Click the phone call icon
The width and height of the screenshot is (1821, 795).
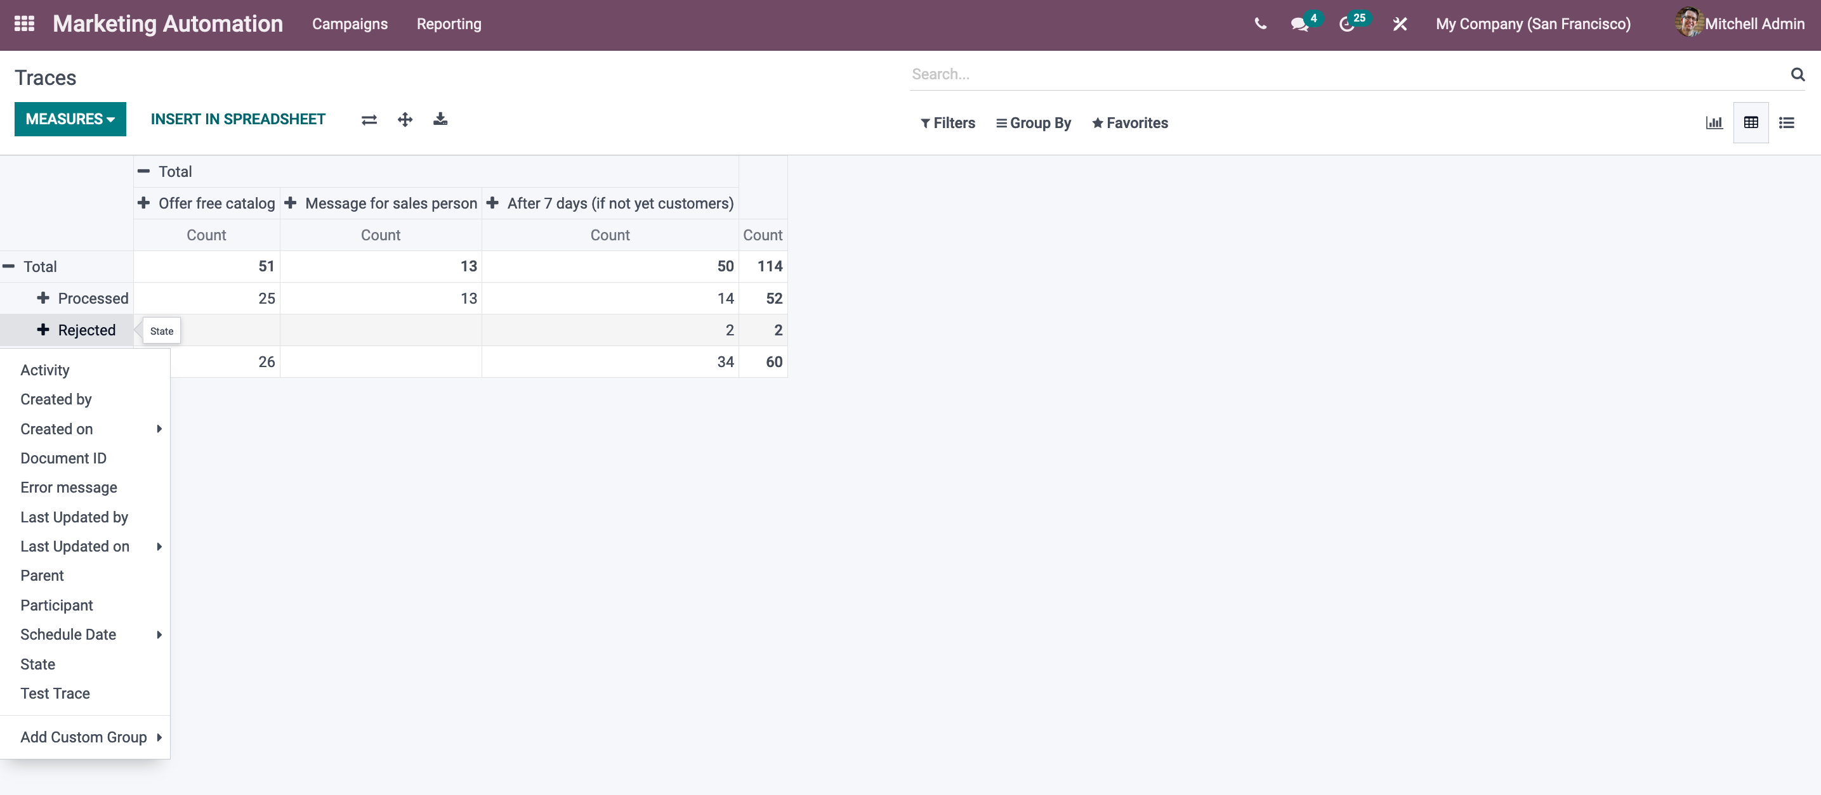(x=1259, y=24)
